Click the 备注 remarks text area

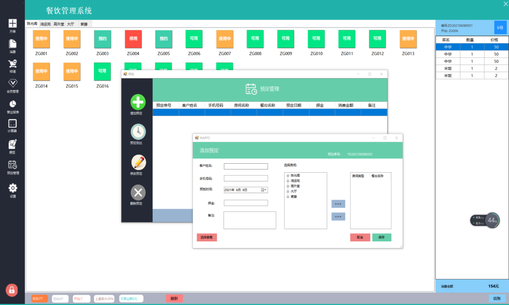point(249,221)
